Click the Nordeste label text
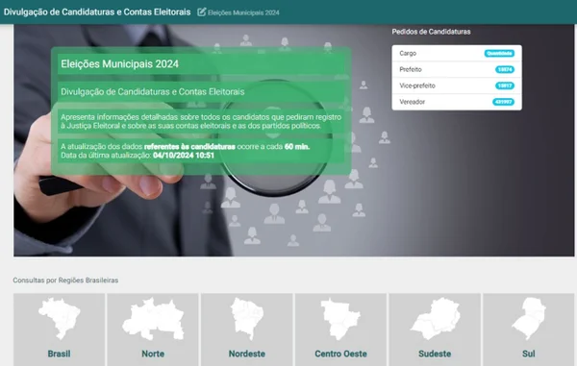 (x=247, y=354)
